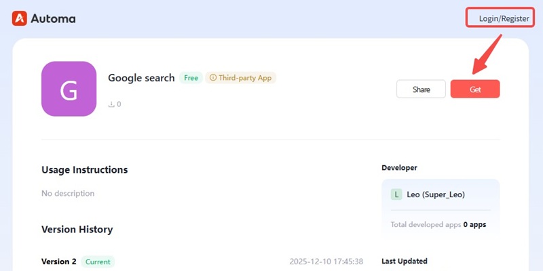Screen dimensions: 543x271
Task: Open the Login/Register link
Action: click(504, 19)
